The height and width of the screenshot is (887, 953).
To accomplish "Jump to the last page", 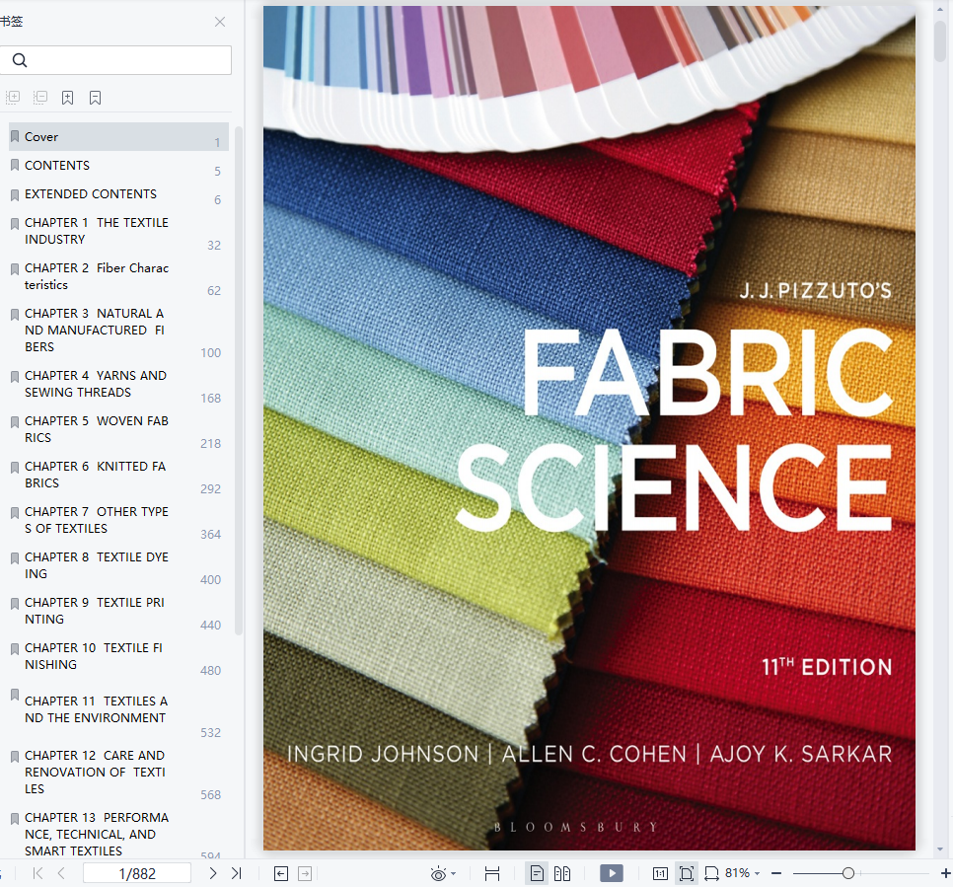I will pos(237,873).
